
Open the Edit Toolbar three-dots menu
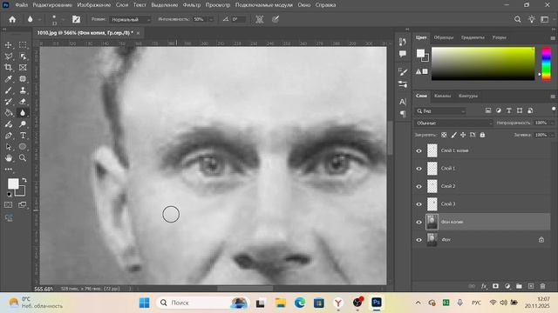8,170
